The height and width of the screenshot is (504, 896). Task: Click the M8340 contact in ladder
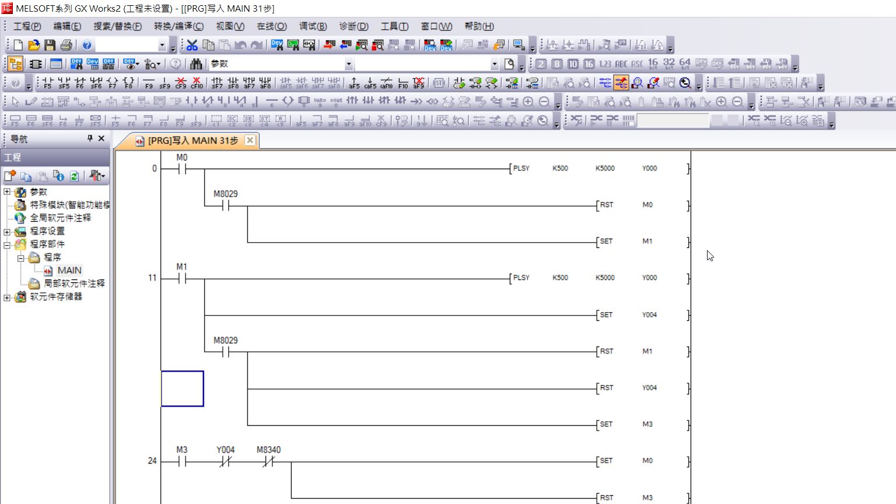pos(268,461)
